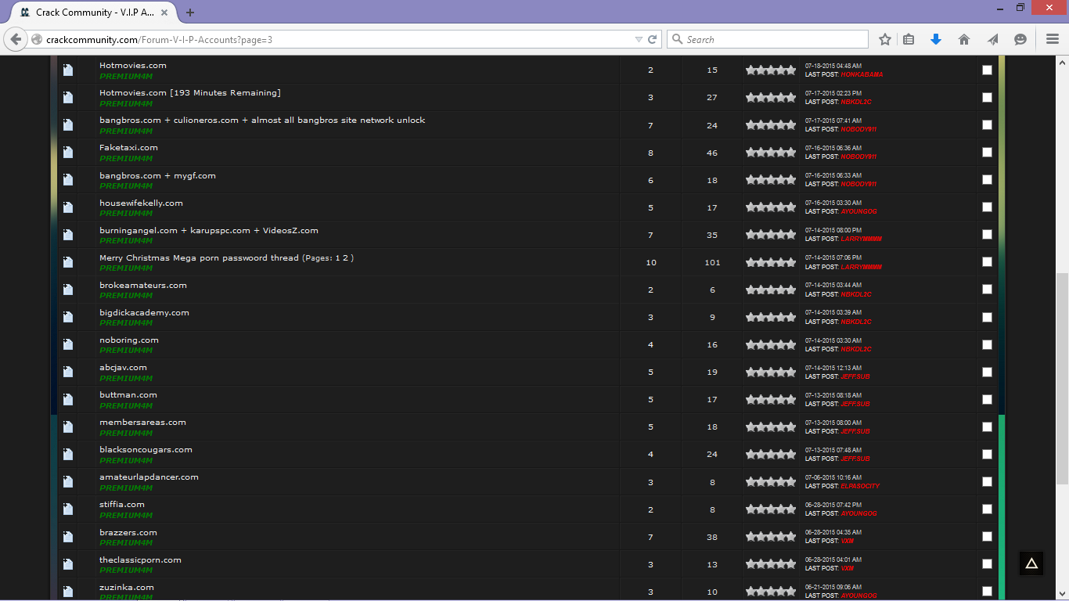Click the star rating for Faketaxi.com
This screenshot has width=1069, height=601.
click(x=770, y=153)
